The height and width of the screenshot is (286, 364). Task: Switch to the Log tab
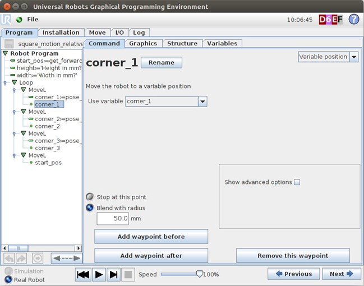(x=139, y=33)
